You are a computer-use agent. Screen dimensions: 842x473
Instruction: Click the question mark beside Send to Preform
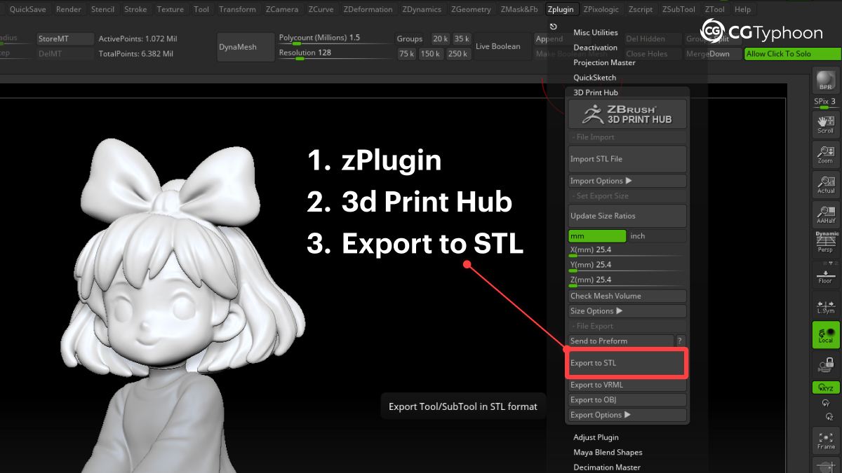[x=680, y=341]
